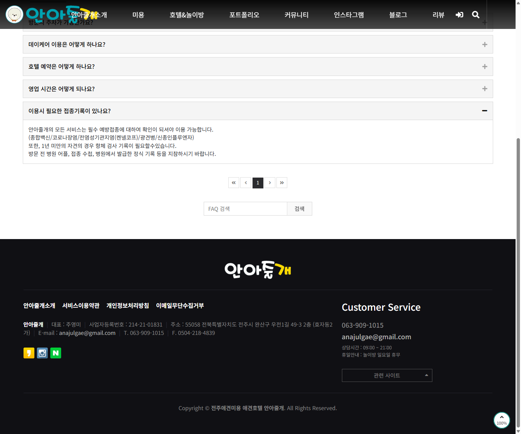Click the Customer Service email anajulgae@gmail.com
Screen dimensions: 521x434
click(377, 337)
